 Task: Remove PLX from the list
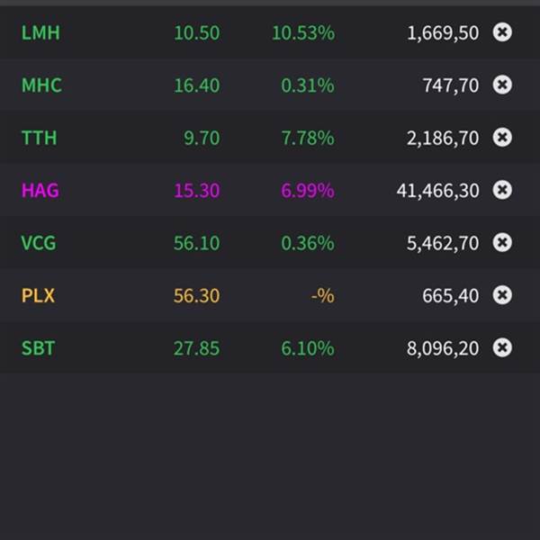click(502, 295)
